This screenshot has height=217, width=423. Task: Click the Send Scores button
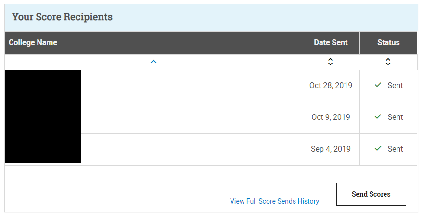pyautogui.click(x=371, y=194)
